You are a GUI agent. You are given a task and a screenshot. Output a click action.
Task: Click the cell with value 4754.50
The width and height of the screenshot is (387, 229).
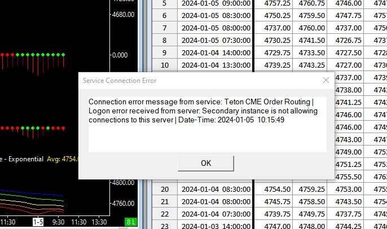pyautogui.click(x=274, y=189)
